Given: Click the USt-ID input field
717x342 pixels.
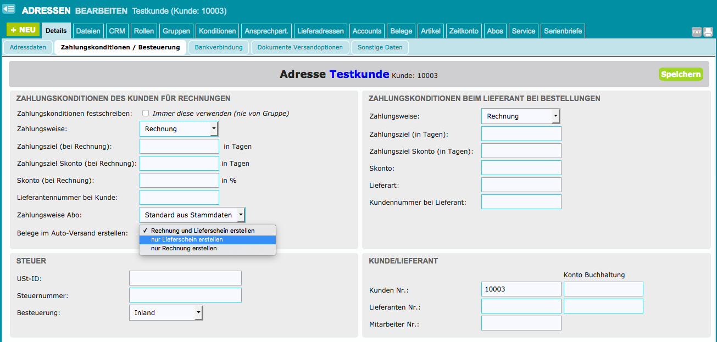Looking at the screenshot, I should (x=185, y=278).
